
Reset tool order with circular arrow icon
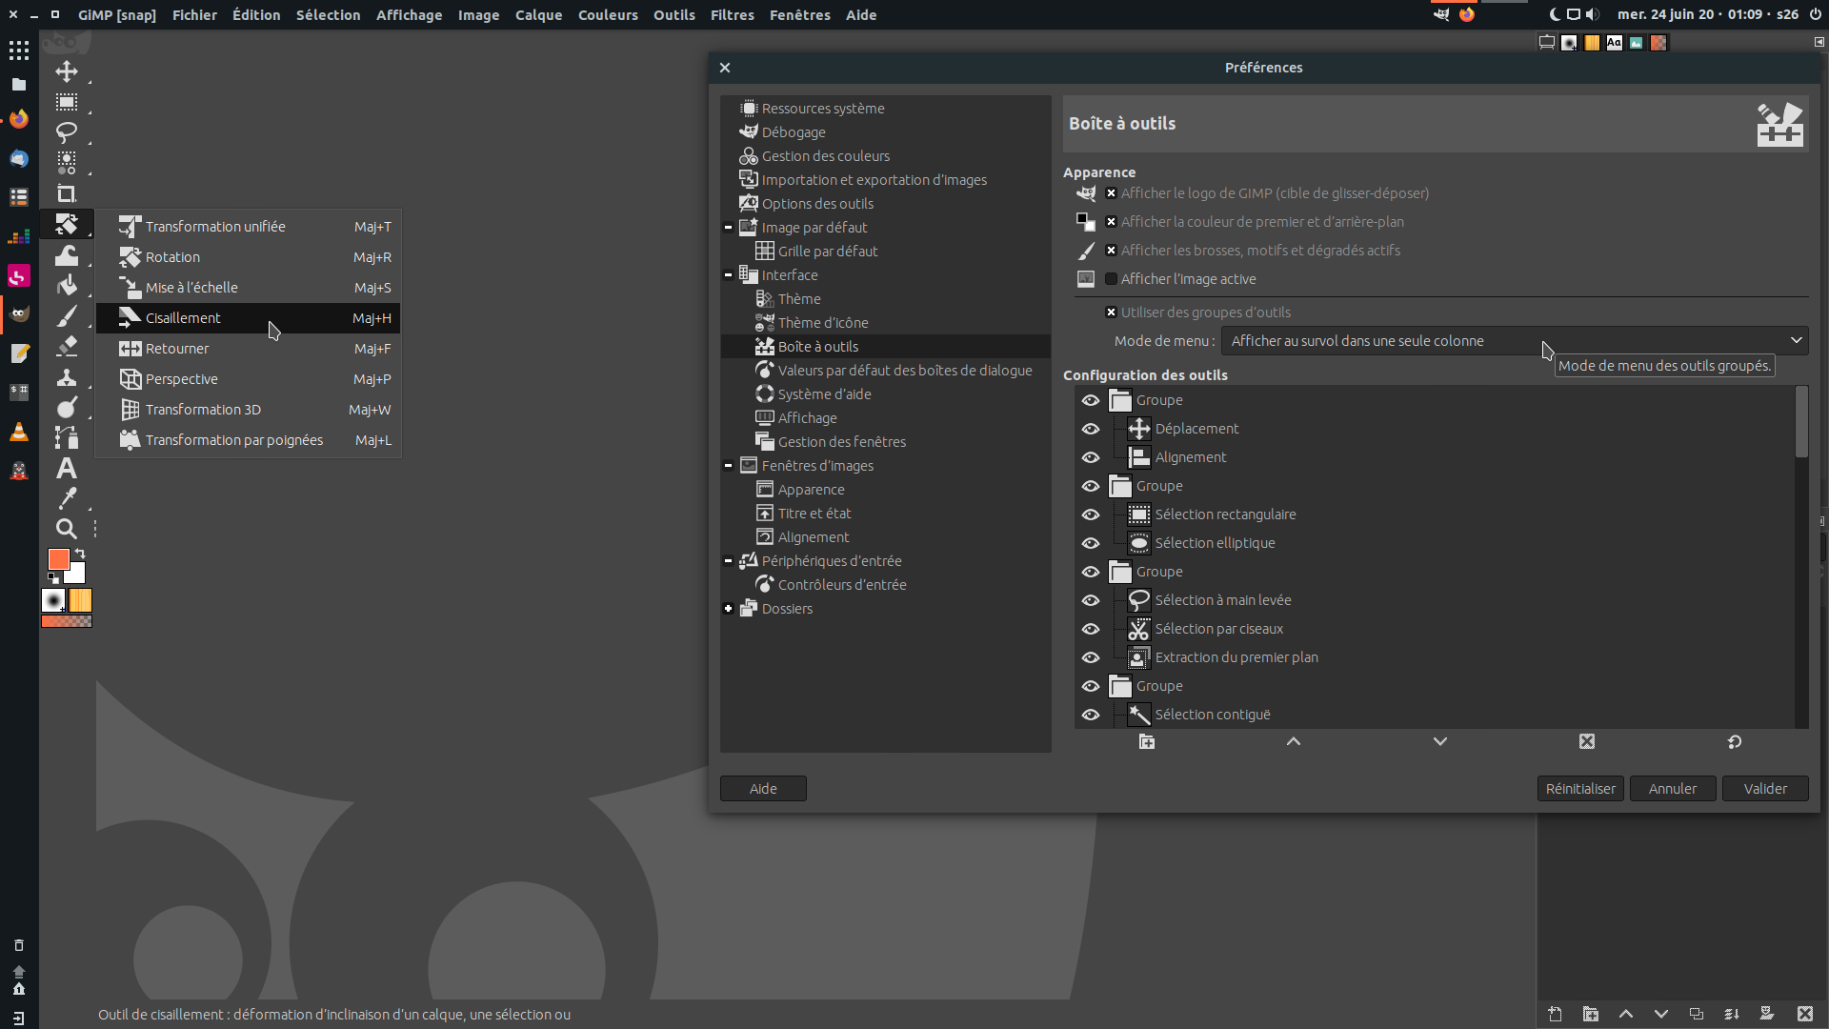tap(1735, 741)
